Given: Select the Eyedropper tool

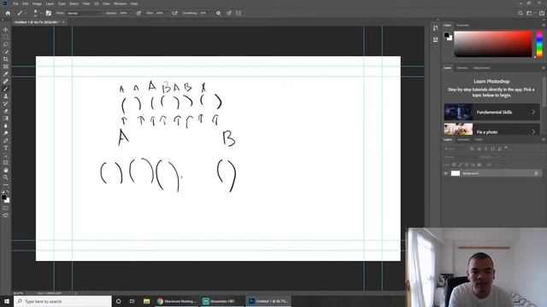Looking at the screenshot, I should coord(6,74).
